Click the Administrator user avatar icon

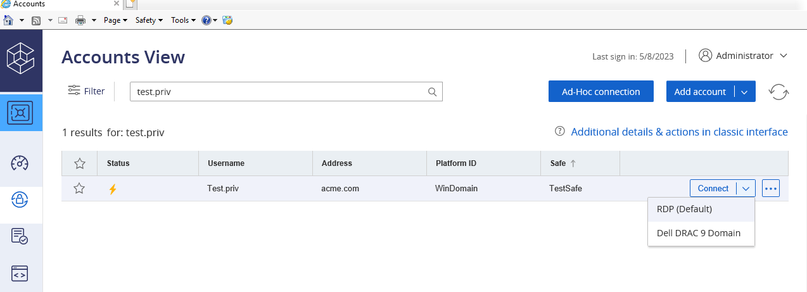[x=706, y=55]
